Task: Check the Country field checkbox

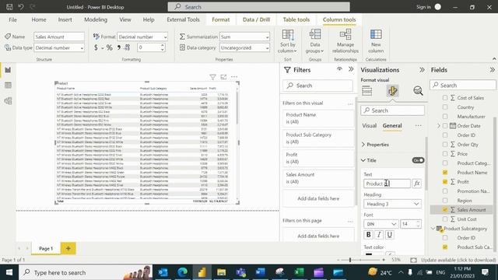Action: point(445,107)
